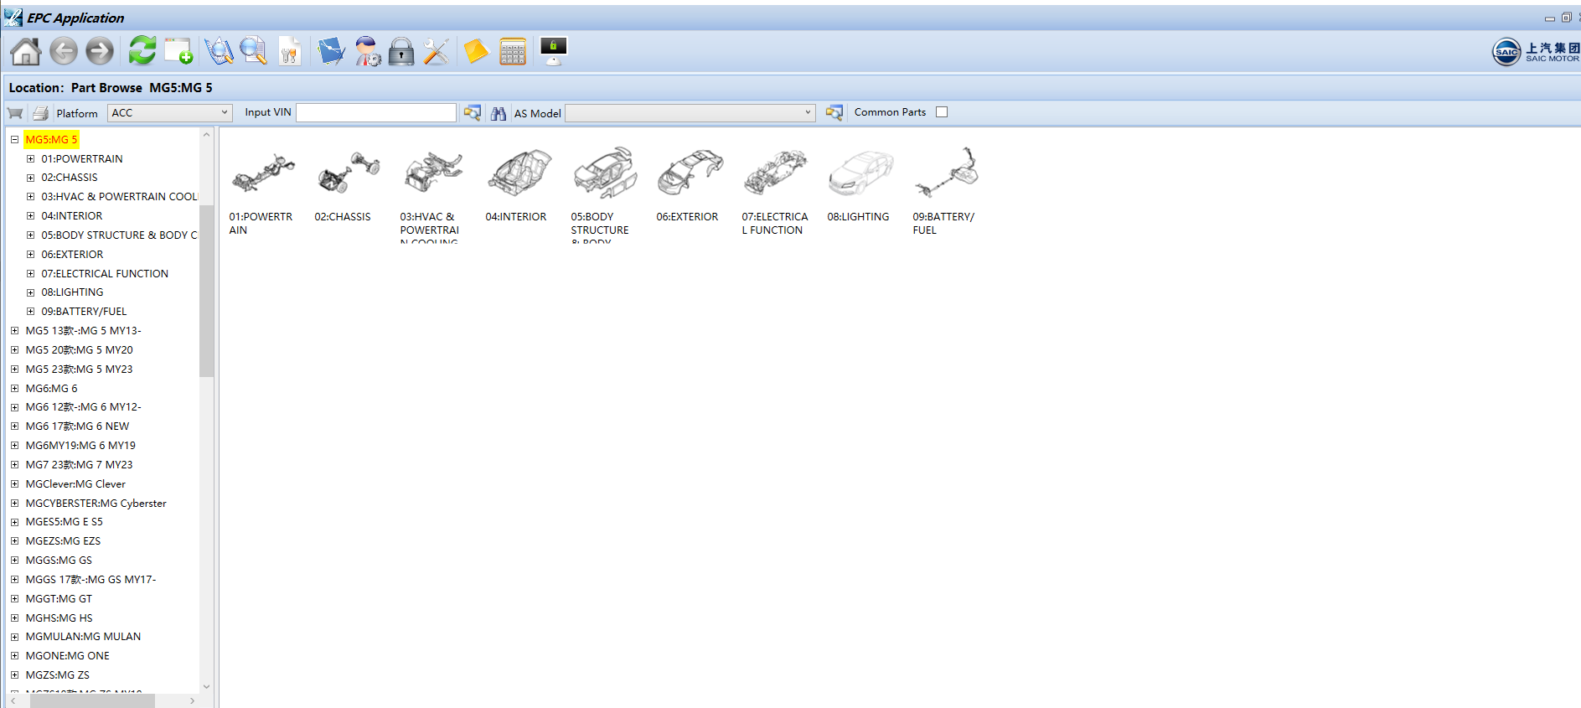Open the document search magnifier icon
This screenshot has height=708, width=1581.
click(x=253, y=51)
